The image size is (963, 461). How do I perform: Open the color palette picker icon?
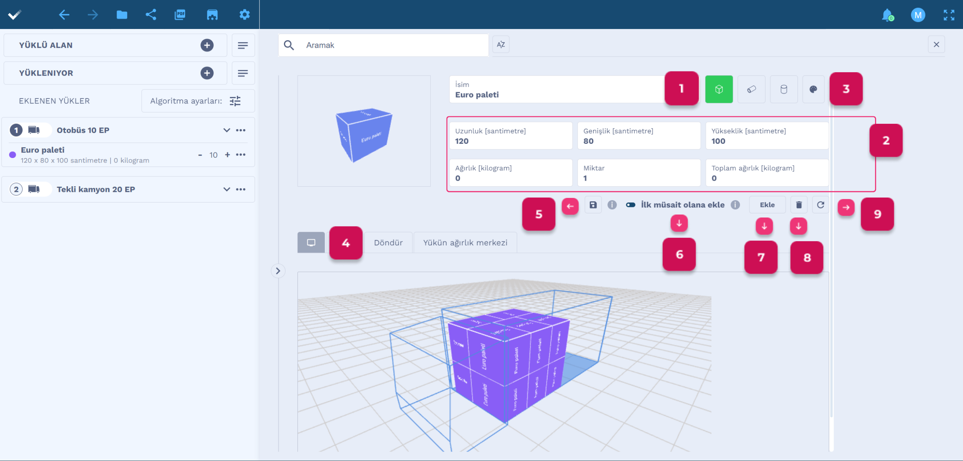coord(813,89)
